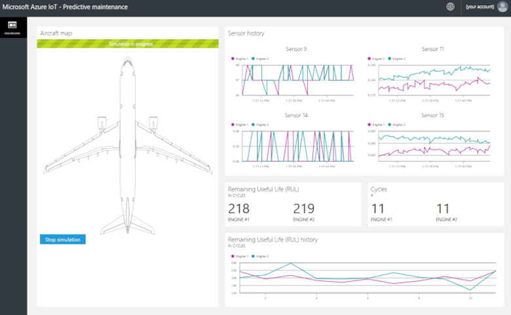The image size is (511, 315).
Task: Select the Engine #2 cycles value
Action: click(444, 208)
